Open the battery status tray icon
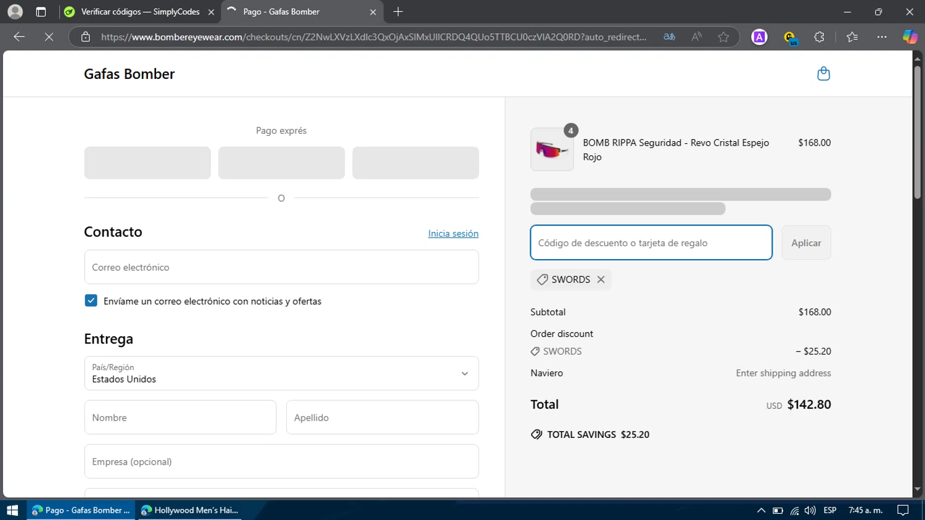The height and width of the screenshot is (520, 925). pos(778,510)
